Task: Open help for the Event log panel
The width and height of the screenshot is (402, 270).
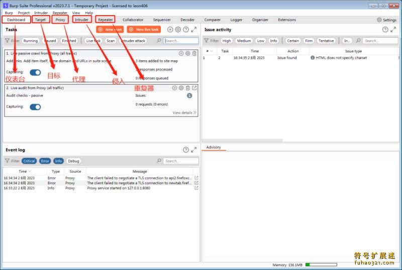Action: point(186,150)
